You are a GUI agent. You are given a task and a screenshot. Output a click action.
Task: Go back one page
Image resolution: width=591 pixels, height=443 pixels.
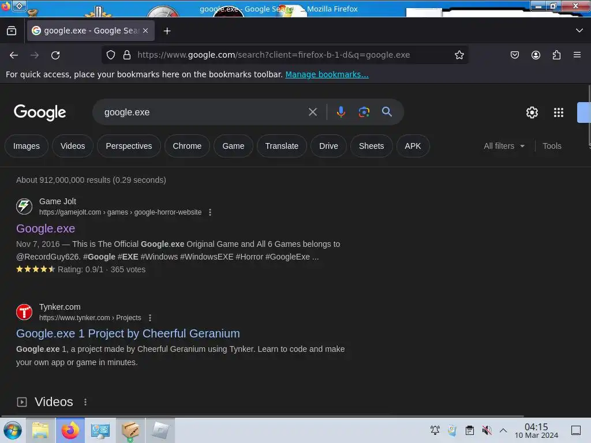pos(14,55)
